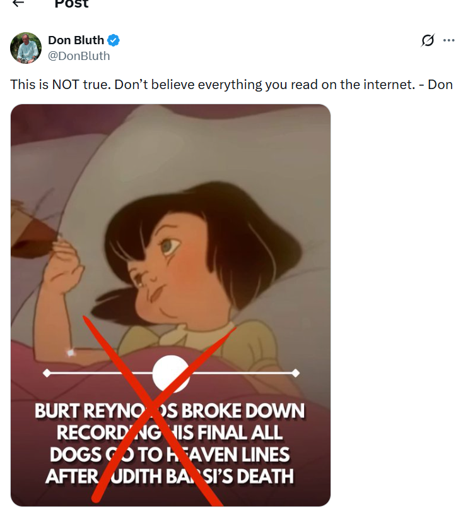
Task: Click the right diamond slider endpoint
Action: pyautogui.click(x=296, y=373)
